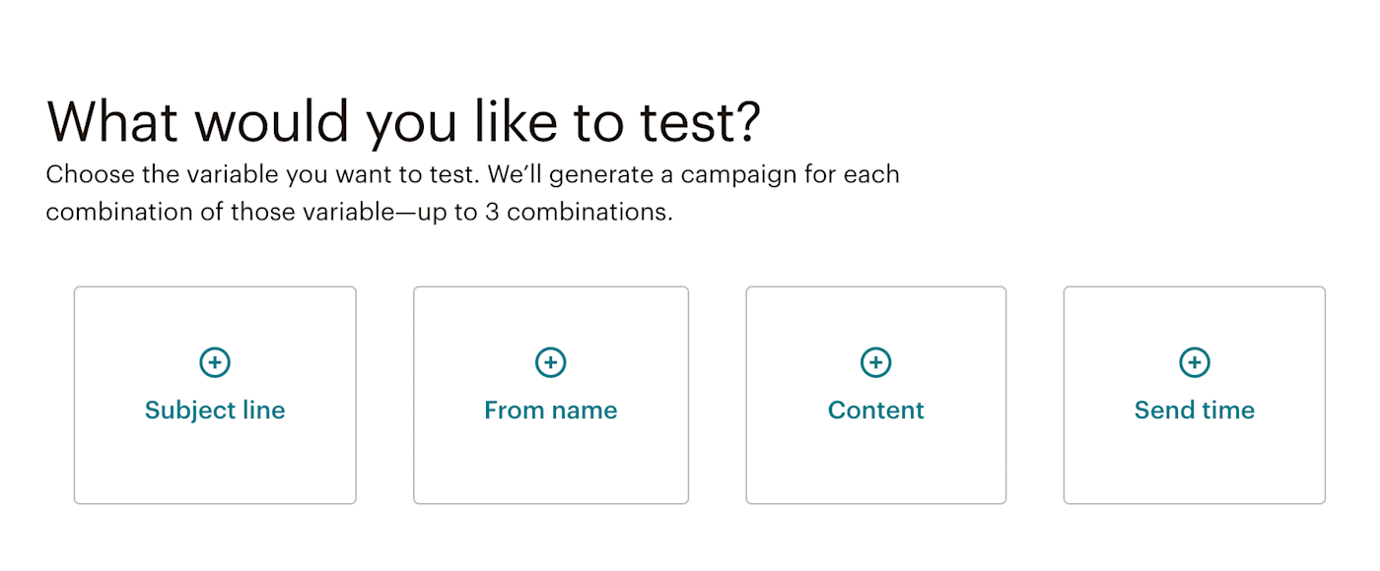Choose the Send time text label
Viewport: 1380px width, 571px height.
(1194, 411)
